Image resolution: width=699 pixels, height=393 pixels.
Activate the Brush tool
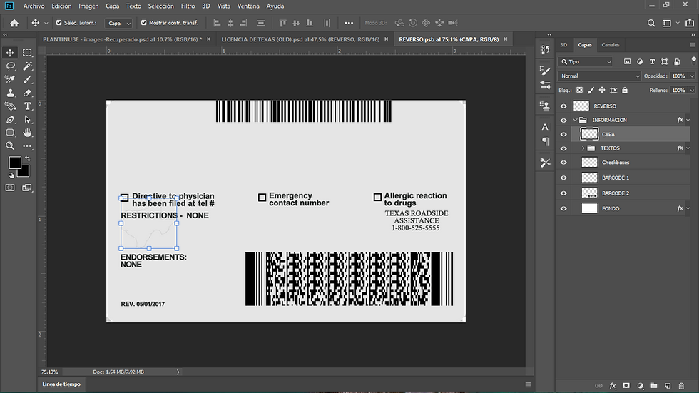[x=27, y=79]
